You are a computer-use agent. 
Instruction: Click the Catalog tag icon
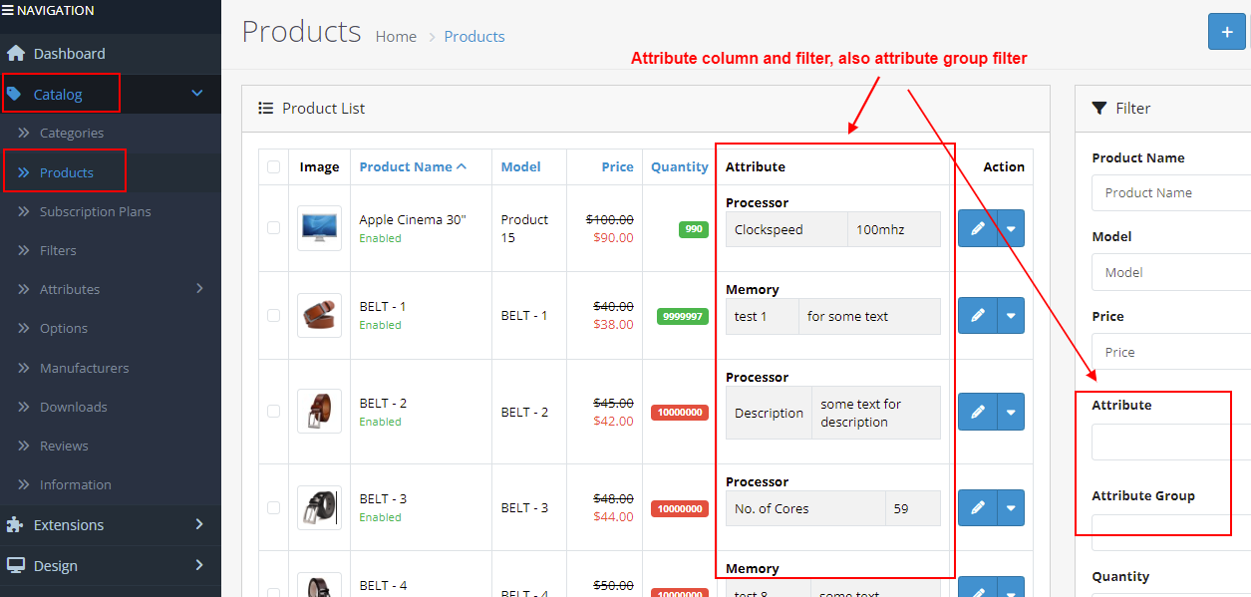coord(14,95)
